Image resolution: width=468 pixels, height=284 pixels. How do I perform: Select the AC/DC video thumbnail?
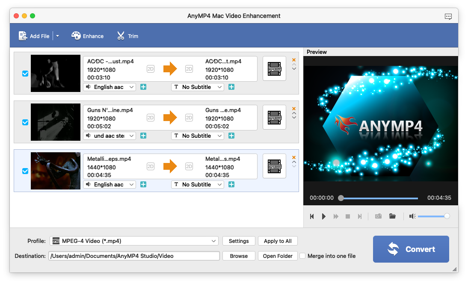pos(56,74)
